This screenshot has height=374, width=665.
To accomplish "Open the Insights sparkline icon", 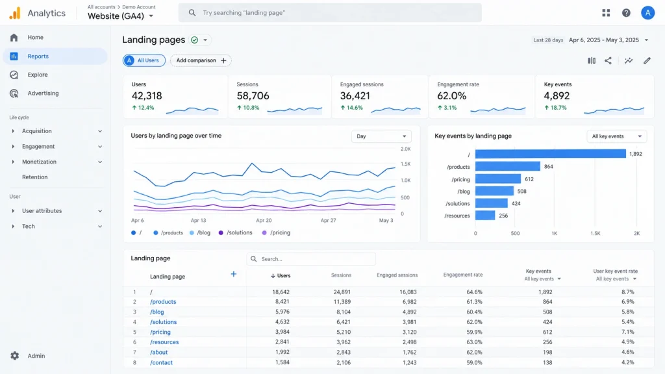I will point(629,60).
